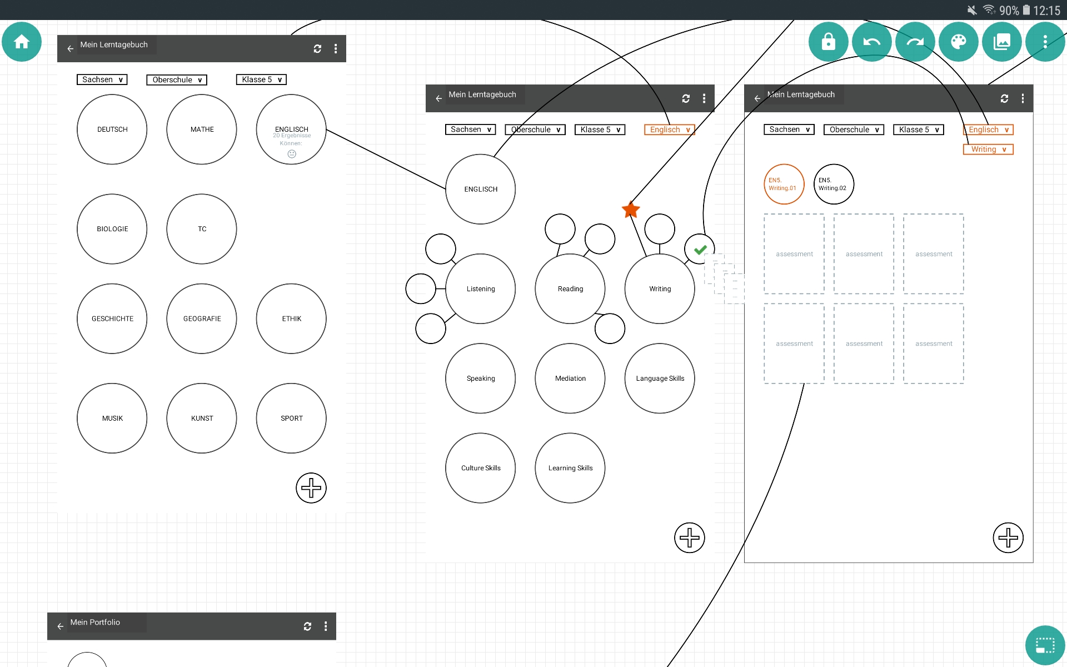Tap the home button
This screenshot has height=667, width=1067.
pyautogui.click(x=22, y=42)
